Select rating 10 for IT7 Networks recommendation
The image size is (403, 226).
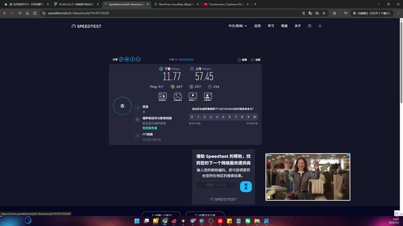coord(254,117)
